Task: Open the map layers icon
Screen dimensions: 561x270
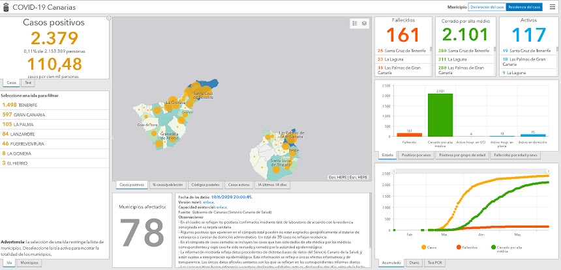Action: coord(364,23)
